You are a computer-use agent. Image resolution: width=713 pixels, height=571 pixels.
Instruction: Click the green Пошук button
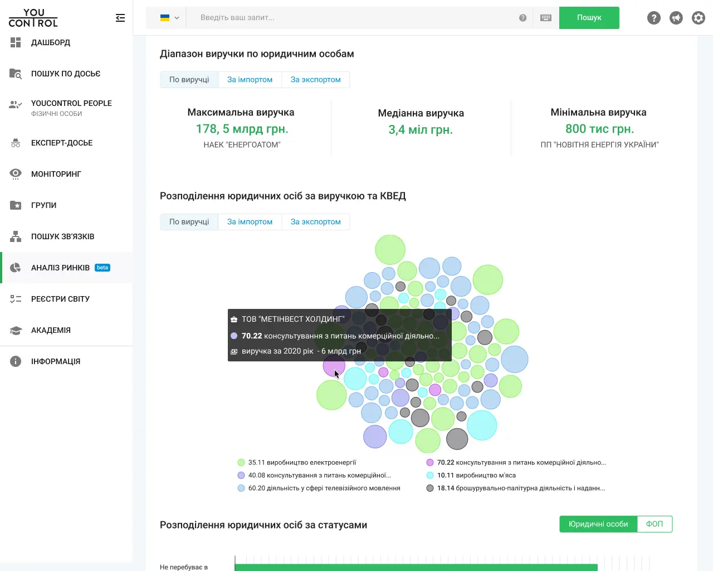[589, 18]
